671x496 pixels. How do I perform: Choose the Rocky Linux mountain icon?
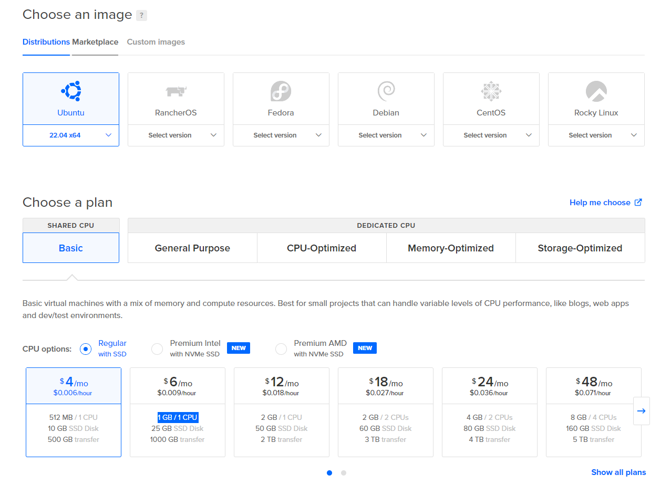[x=596, y=91]
